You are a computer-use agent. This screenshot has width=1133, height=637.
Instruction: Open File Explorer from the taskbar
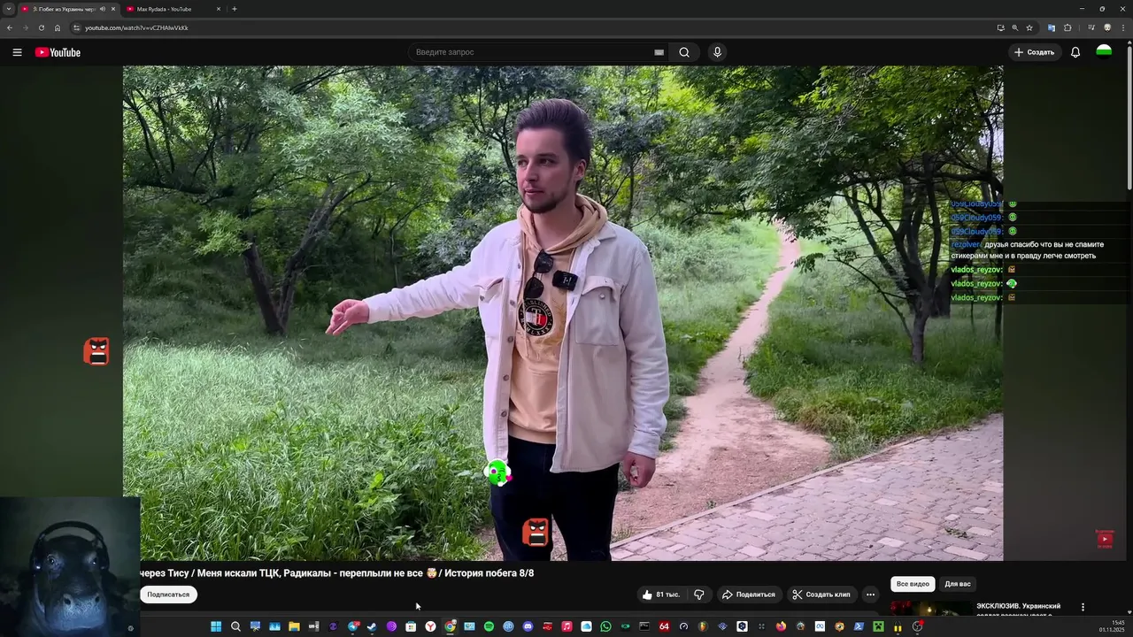[294, 626]
